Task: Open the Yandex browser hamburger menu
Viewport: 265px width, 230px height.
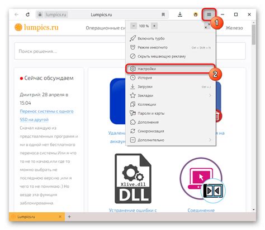Action: pos(209,14)
